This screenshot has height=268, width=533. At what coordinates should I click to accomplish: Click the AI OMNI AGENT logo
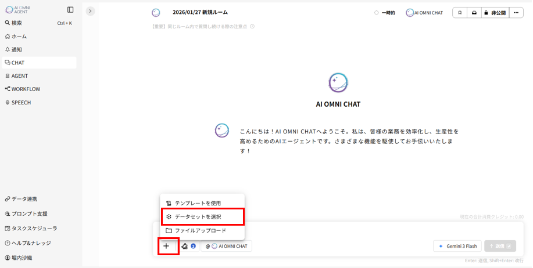[x=17, y=9]
